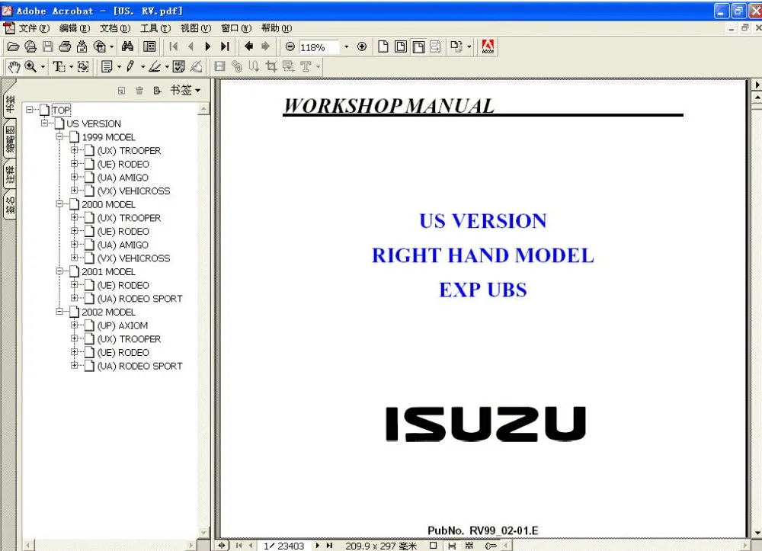The image size is (762, 551).
Task: Select the Zoom In magnifier tool
Action: coord(30,66)
